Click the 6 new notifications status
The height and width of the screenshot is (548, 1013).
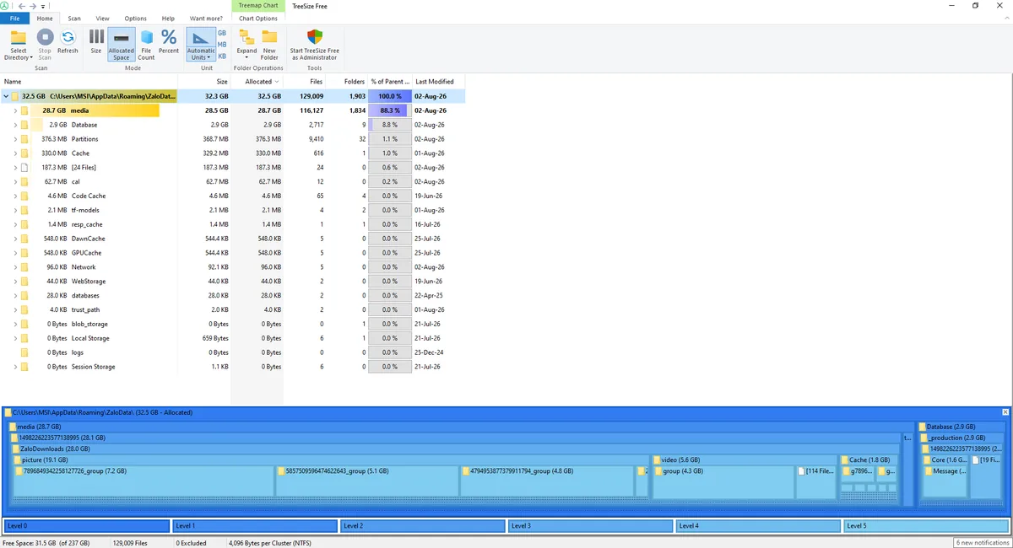[983, 543]
